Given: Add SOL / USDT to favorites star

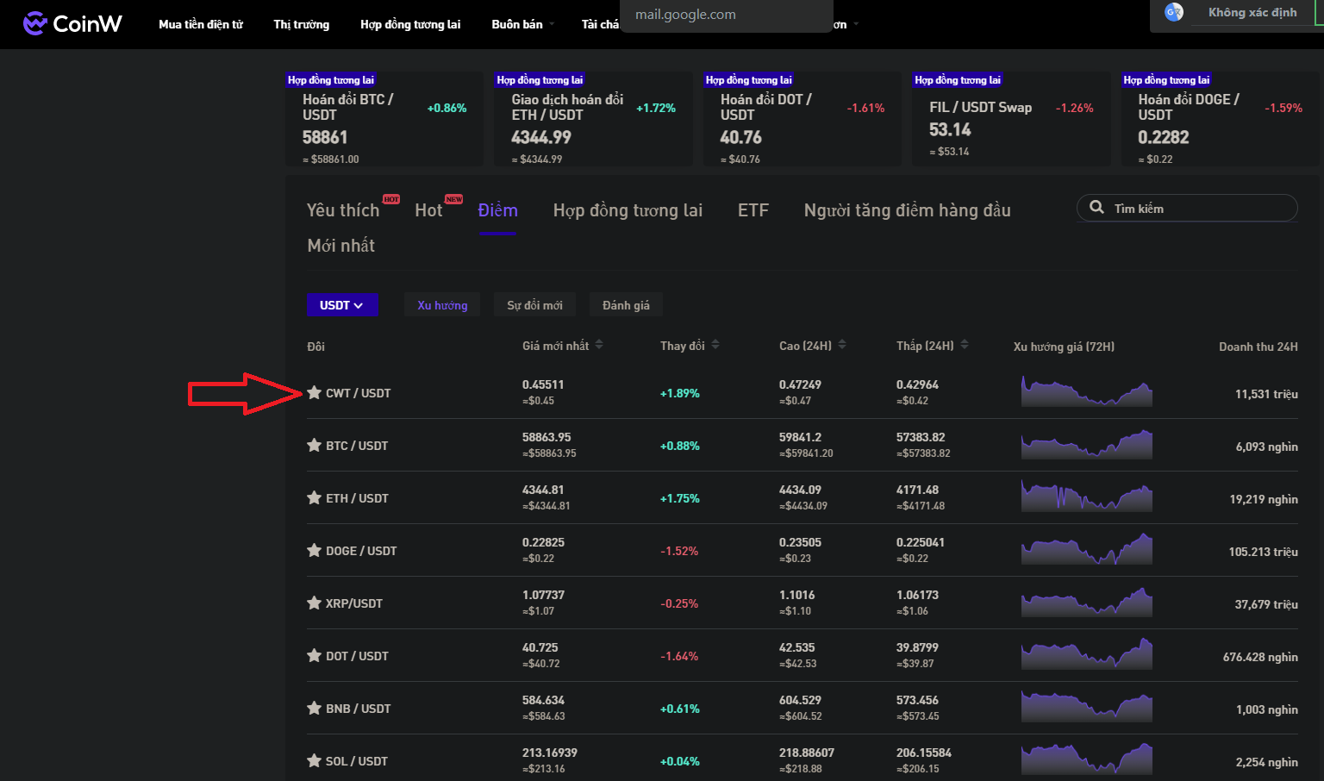Looking at the screenshot, I should point(315,760).
